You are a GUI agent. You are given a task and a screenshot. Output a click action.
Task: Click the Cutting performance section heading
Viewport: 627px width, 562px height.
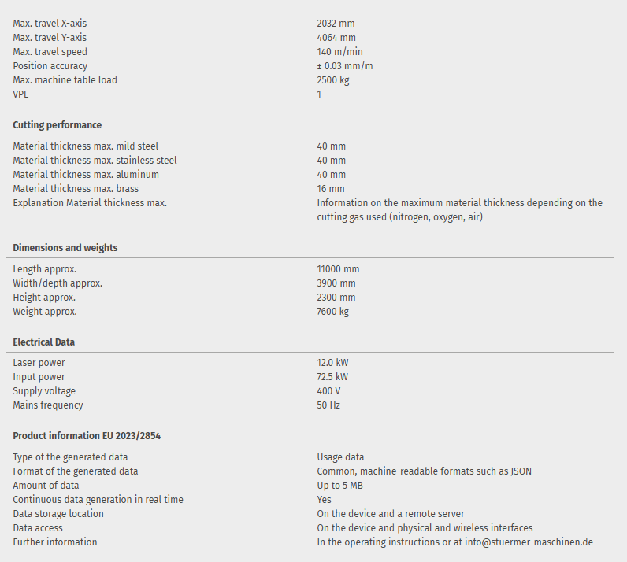[57, 125]
